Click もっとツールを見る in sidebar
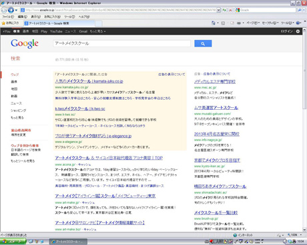The image size is (307, 245). click(x=23, y=161)
